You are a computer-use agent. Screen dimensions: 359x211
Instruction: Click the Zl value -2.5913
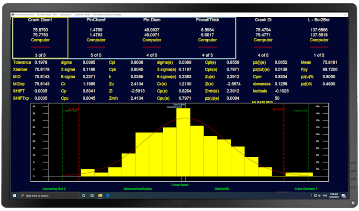tap(137, 91)
